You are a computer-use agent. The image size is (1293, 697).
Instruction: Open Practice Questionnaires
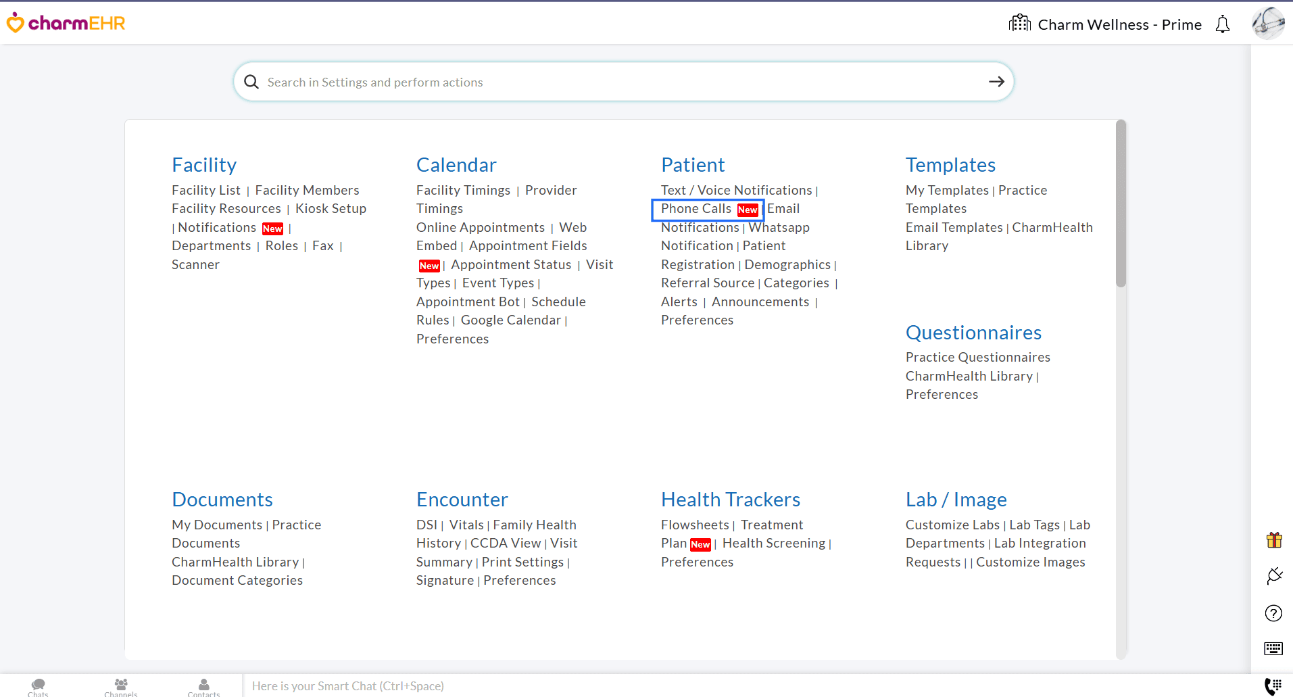point(978,357)
